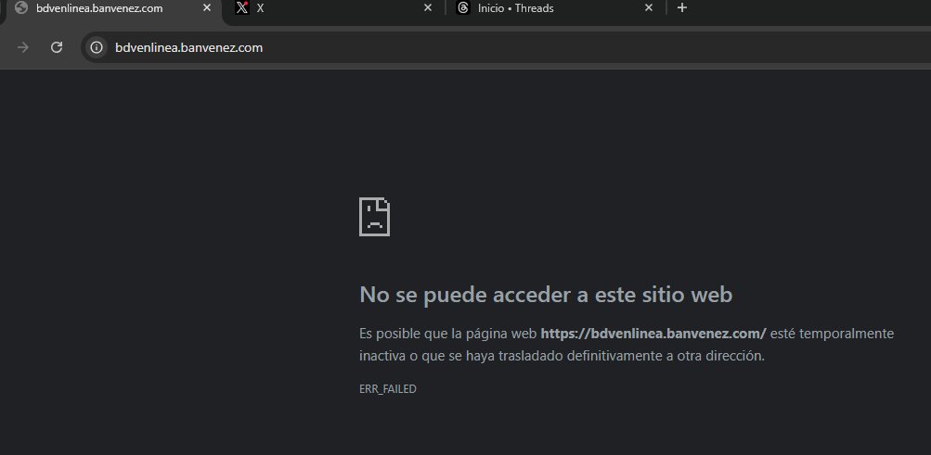Image resolution: width=931 pixels, height=455 pixels.
Task: Close the bdvenlinea.banvenez.com tab
Action: pos(207,8)
